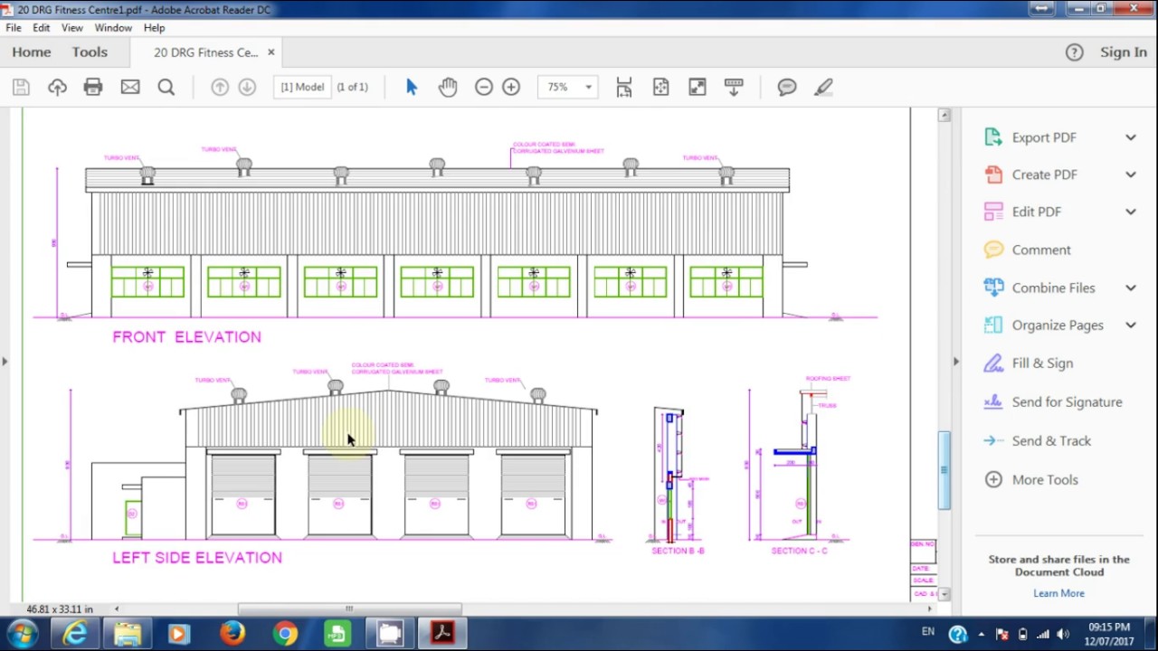The height and width of the screenshot is (651, 1158).
Task: Add a sticky note comment icon
Action: point(787,87)
